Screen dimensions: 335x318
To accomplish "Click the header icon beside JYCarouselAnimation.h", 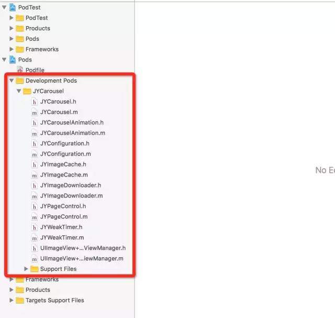I will [35, 123].
